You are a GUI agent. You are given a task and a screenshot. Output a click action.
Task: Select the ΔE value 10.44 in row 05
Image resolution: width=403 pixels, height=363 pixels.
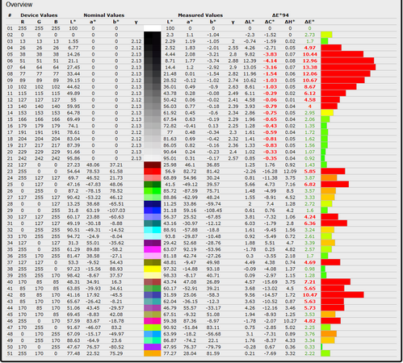click(310, 54)
